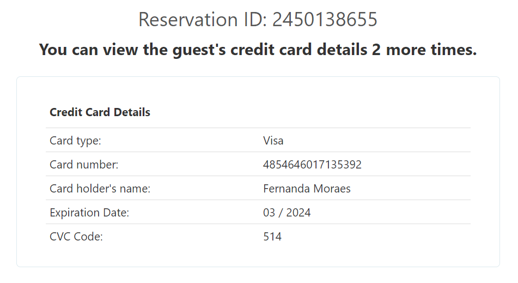Click the word "guest's" in the notice
518x283 pixels.
click(199, 50)
